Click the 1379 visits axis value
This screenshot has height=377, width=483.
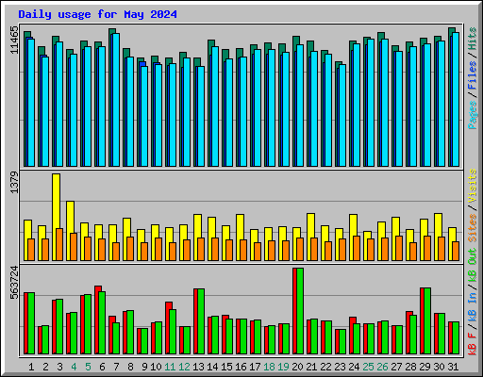tap(14, 182)
